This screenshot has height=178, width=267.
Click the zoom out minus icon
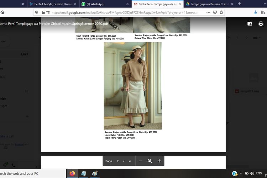click(141, 161)
